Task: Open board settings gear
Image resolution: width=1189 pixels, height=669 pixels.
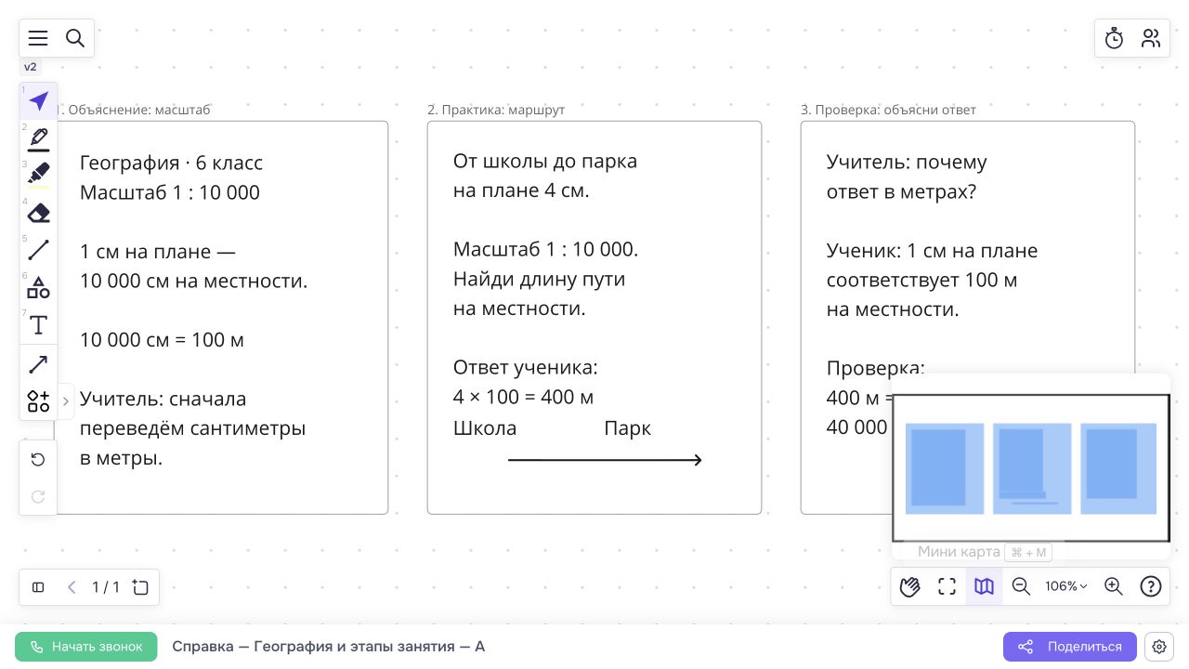Action: click(1158, 647)
